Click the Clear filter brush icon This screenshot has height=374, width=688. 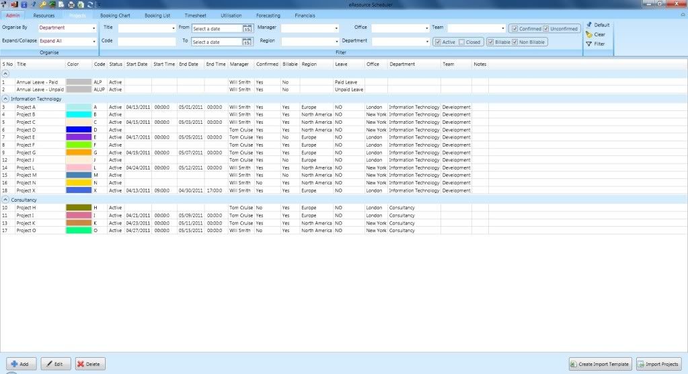pyautogui.click(x=589, y=34)
